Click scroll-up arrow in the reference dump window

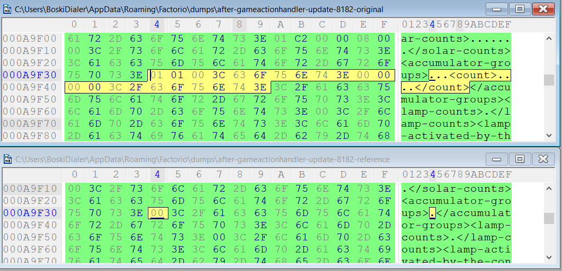point(549,188)
